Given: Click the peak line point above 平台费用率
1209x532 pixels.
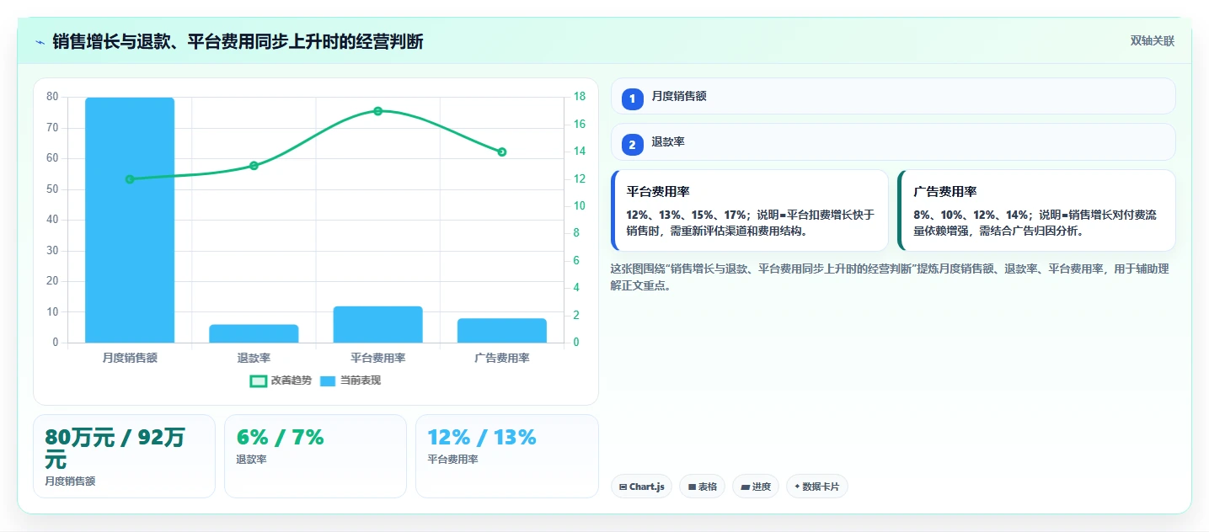Looking at the screenshot, I should click(377, 111).
